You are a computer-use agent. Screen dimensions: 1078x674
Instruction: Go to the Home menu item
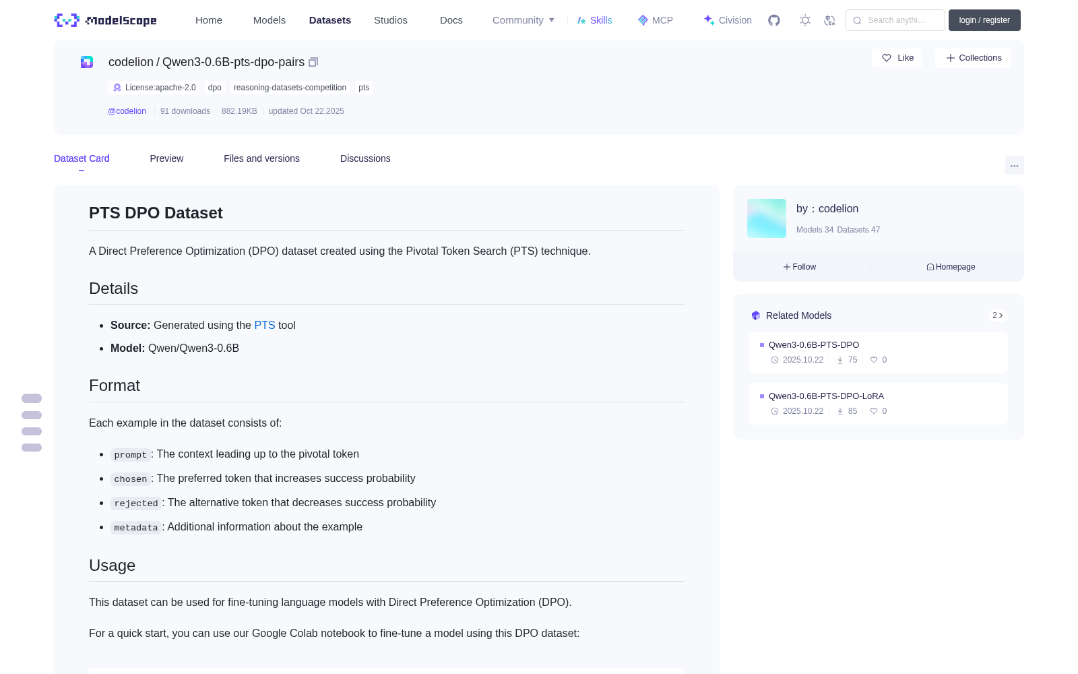(x=209, y=20)
